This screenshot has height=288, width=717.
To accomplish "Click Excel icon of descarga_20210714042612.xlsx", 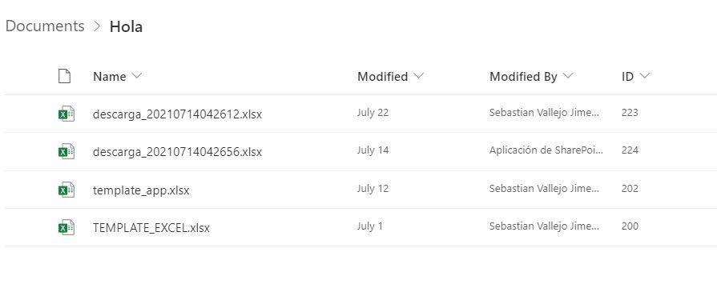I will (66, 114).
